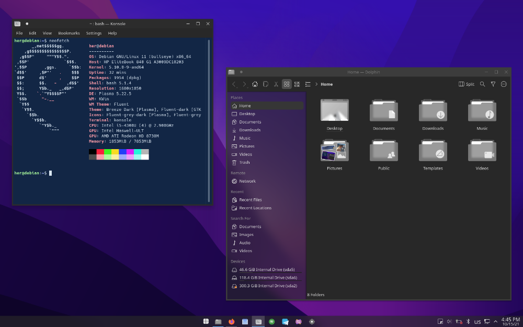Open Konsole's Settings menu
This screenshot has height=327, width=523.
click(x=94, y=33)
